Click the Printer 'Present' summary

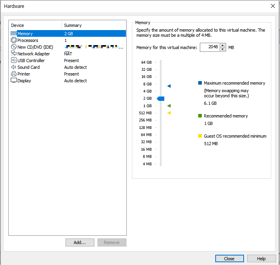71,74
